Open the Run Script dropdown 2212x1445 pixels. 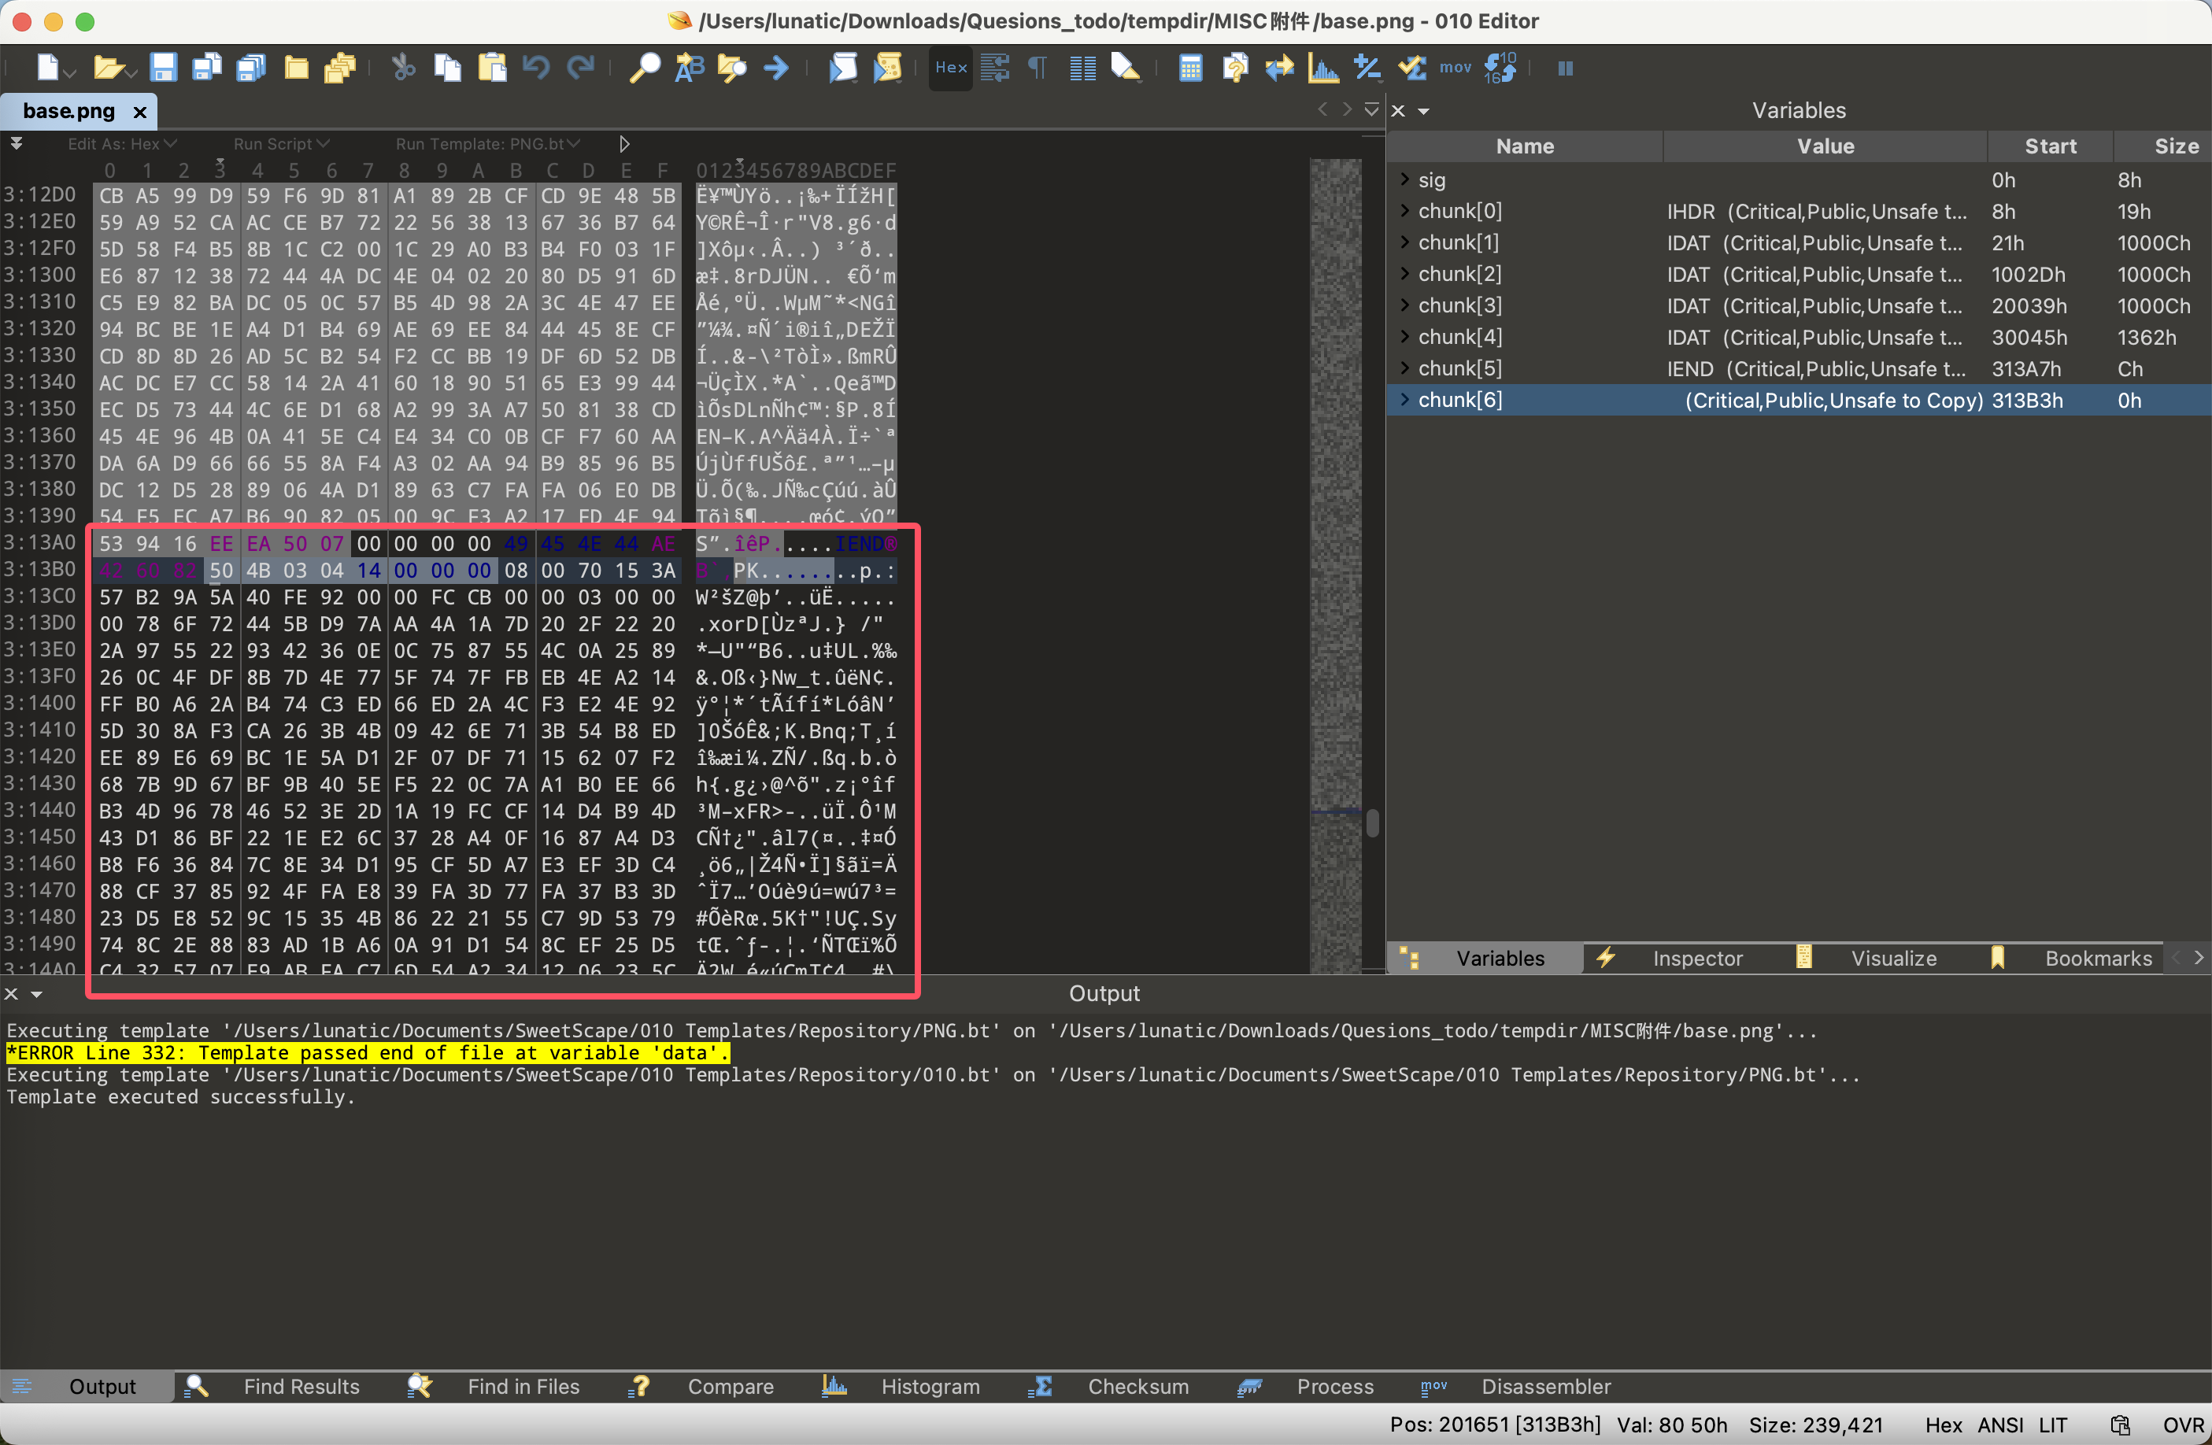pos(282,144)
